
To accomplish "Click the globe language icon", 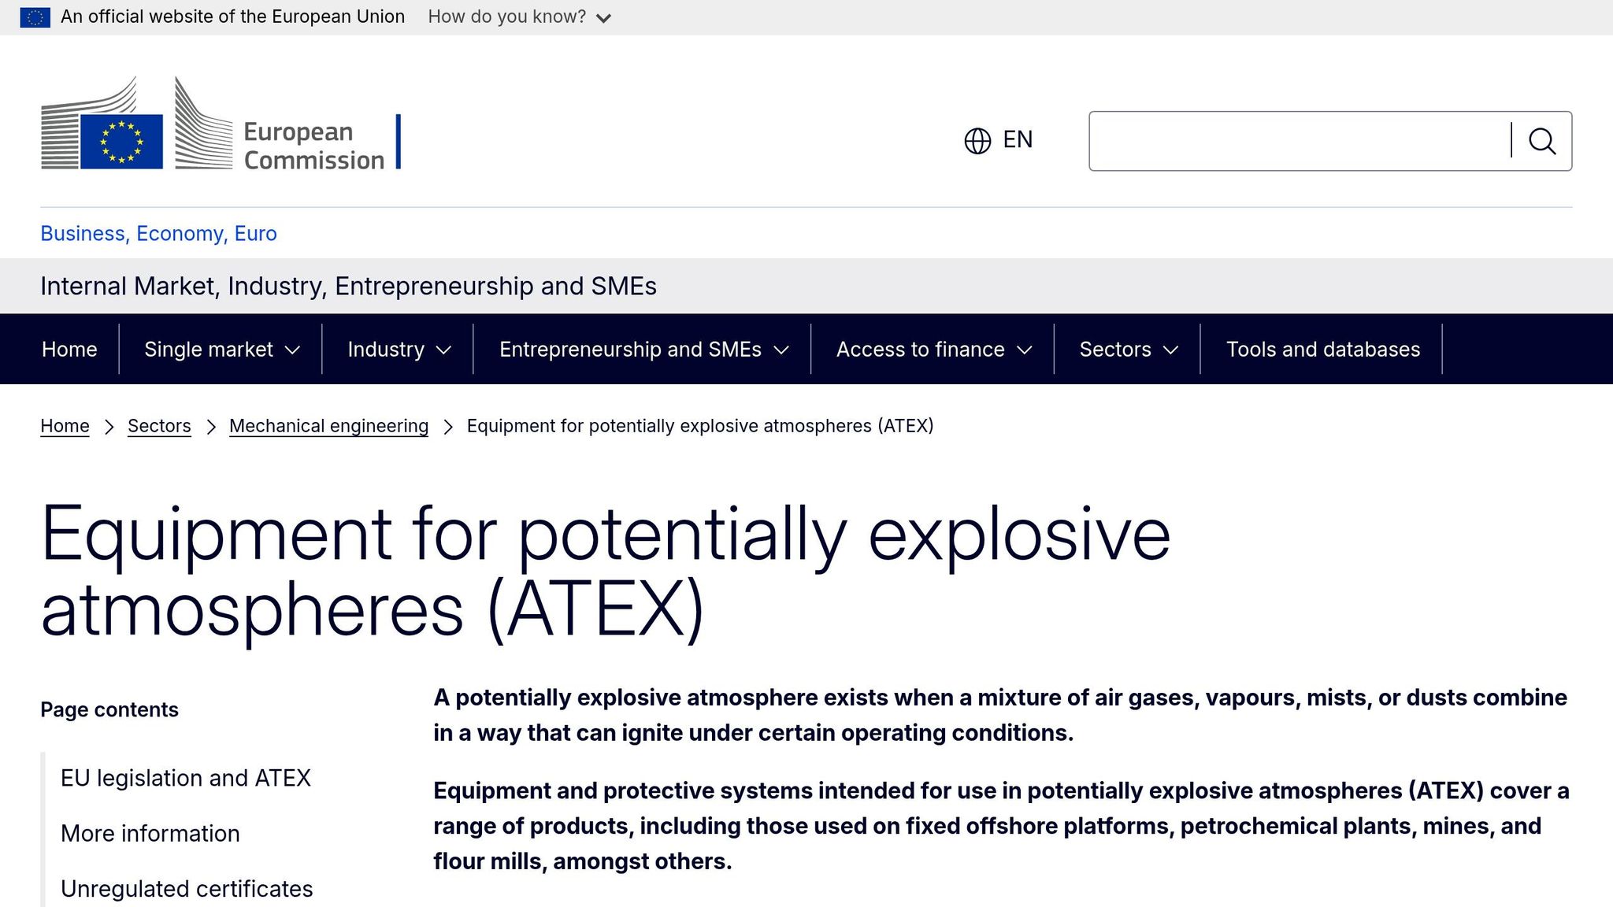I will click(977, 140).
